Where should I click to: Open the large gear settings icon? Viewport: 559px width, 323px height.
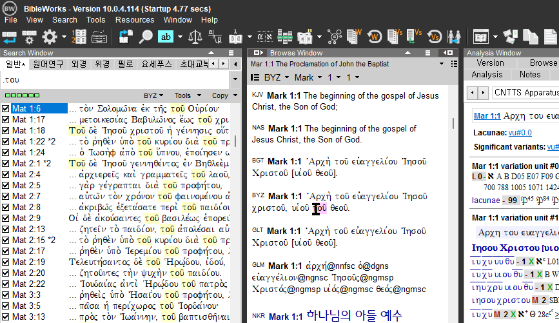(50, 37)
